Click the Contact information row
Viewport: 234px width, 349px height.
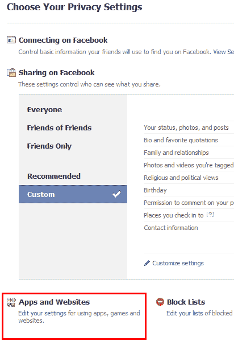(x=189, y=228)
